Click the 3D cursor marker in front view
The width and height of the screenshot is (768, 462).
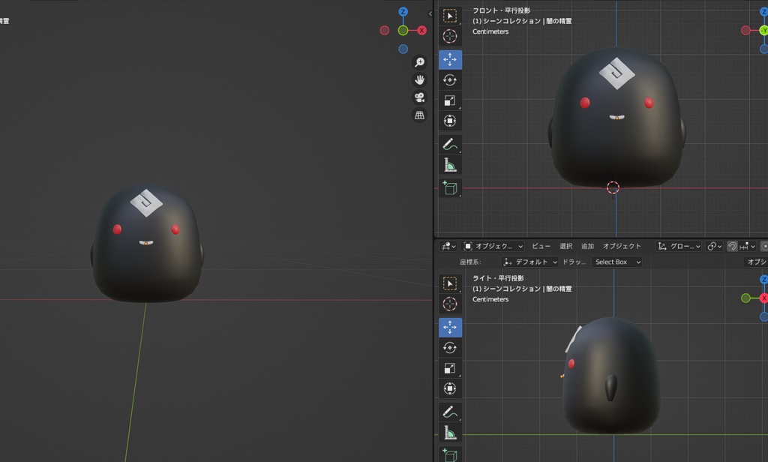(x=613, y=187)
